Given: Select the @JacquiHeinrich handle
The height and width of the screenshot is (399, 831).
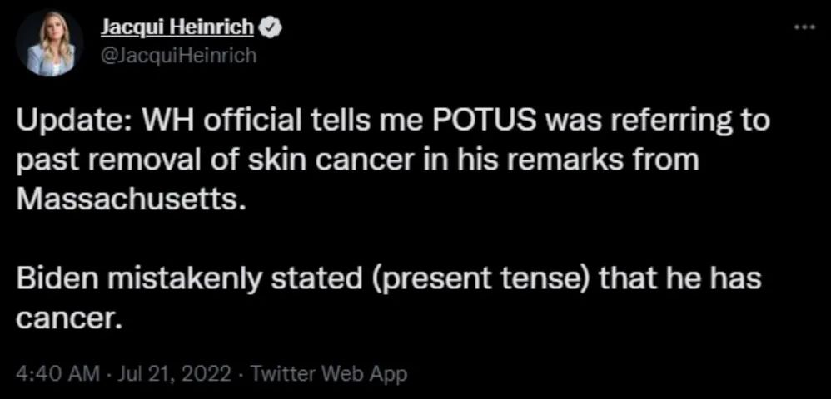Looking at the screenshot, I should pyautogui.click(x=178, y=54).
